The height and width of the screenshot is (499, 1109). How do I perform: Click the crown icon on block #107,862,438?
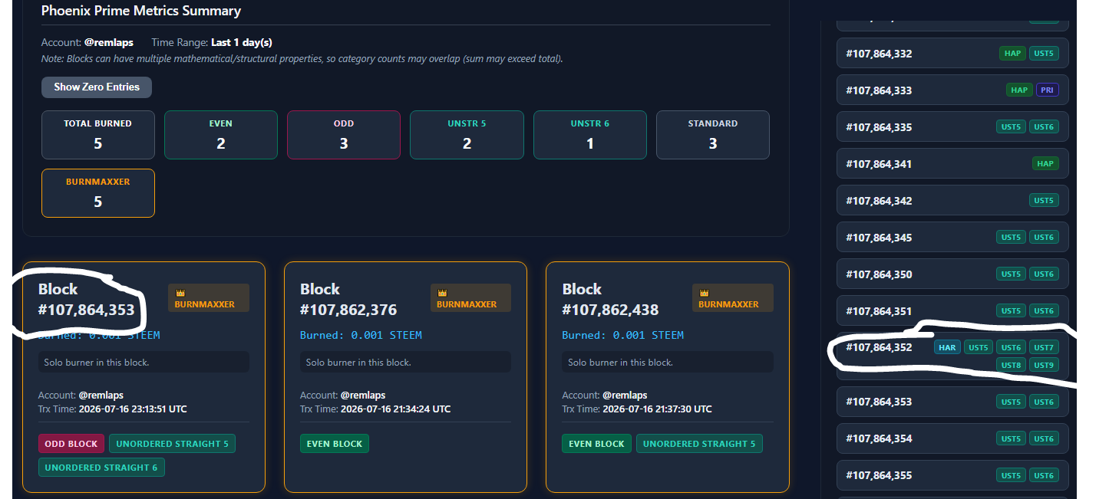click(704, 293)
